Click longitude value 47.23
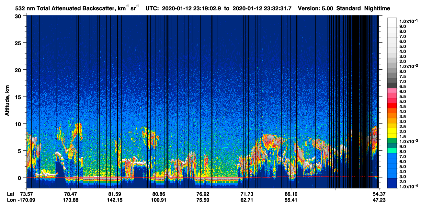This screenshot has height=216, width=421. [x=379, y=200]
